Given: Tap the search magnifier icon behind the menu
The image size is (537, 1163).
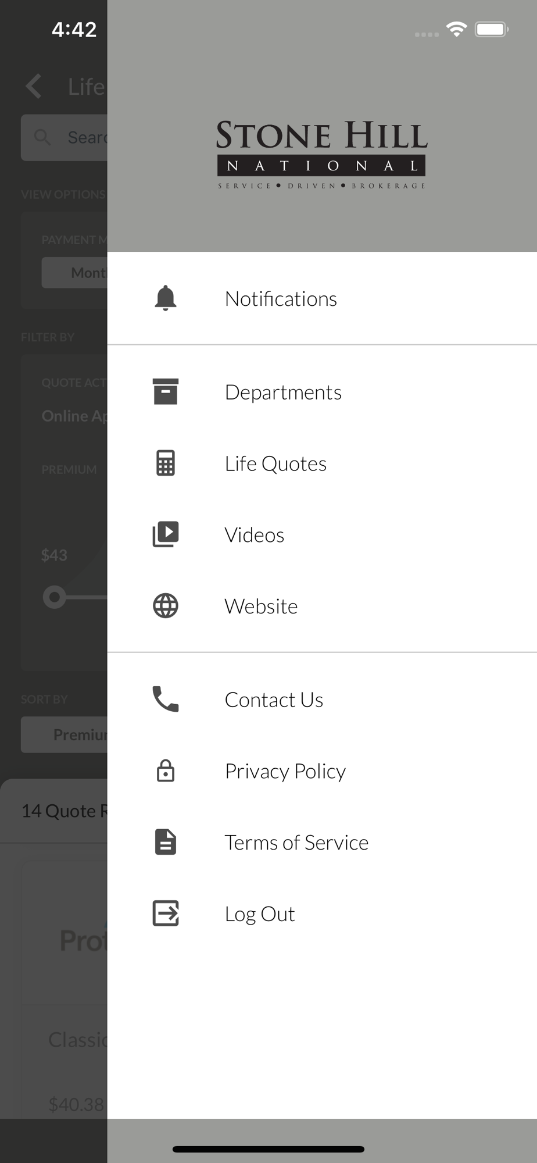Looking at the screenshot, I should point(42,137).
